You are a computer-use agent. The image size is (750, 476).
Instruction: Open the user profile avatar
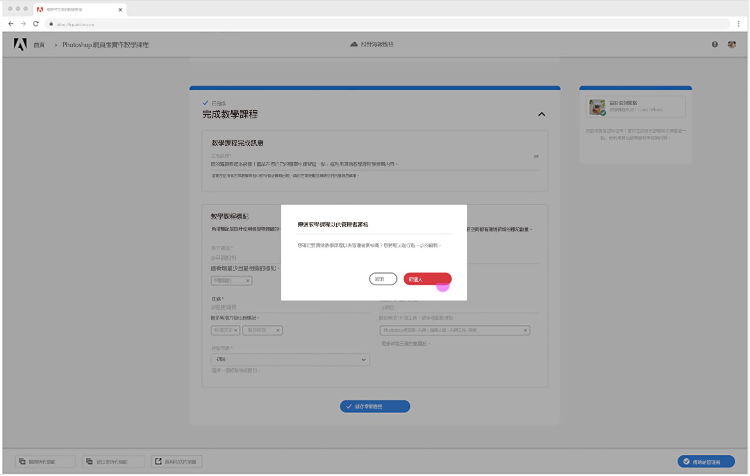pyautogui.click(x=732, y=44)
